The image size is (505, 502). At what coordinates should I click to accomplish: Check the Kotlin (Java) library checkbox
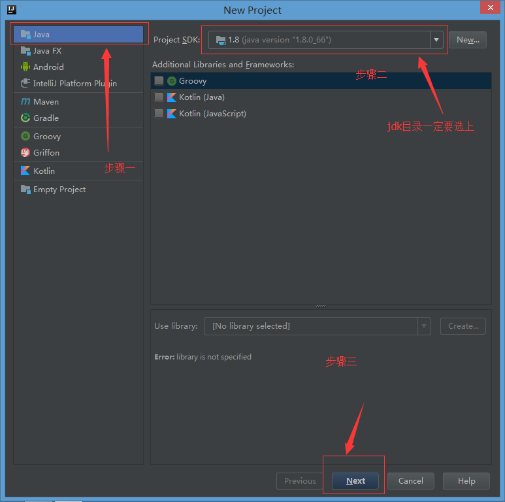[x=159, y=97]
